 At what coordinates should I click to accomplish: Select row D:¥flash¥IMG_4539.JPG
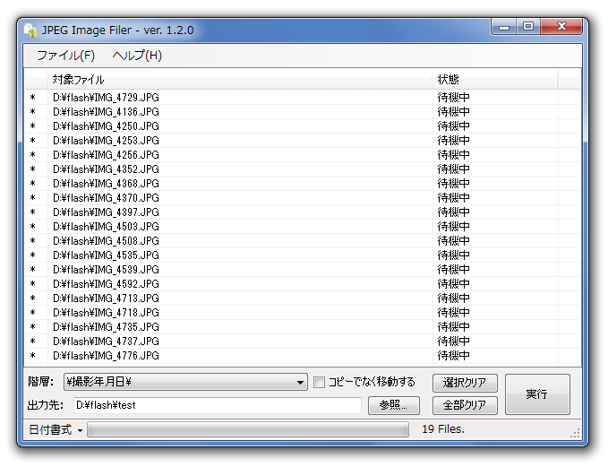(x=303, y=270)
